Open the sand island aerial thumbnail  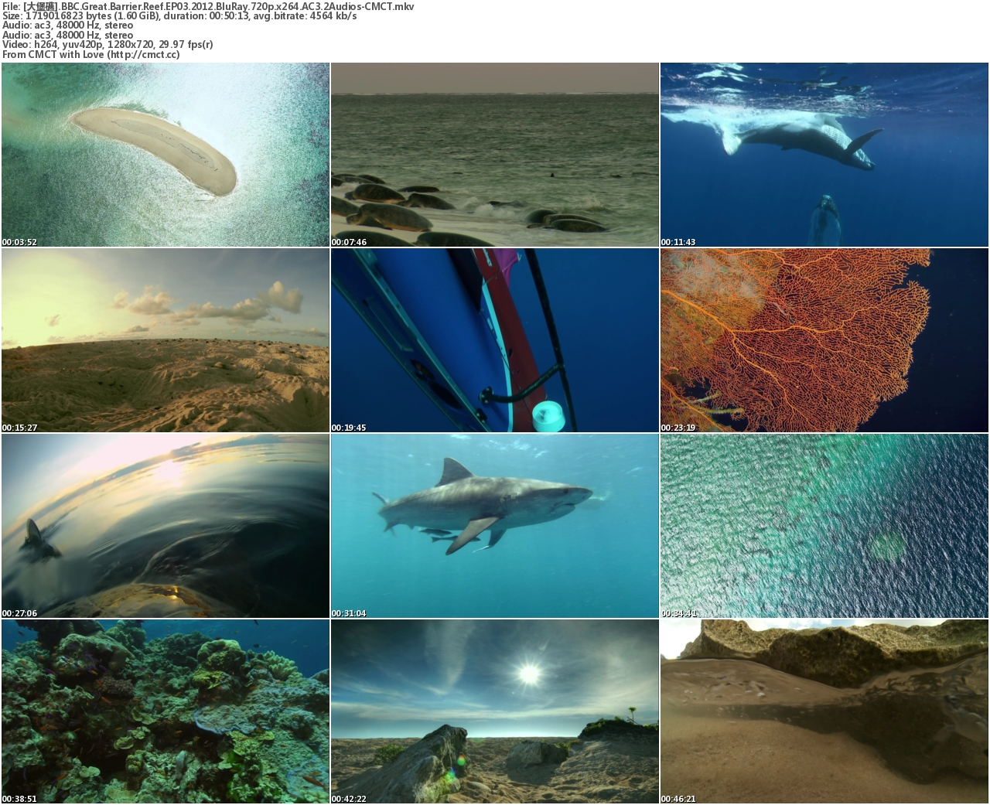point(165,155)
